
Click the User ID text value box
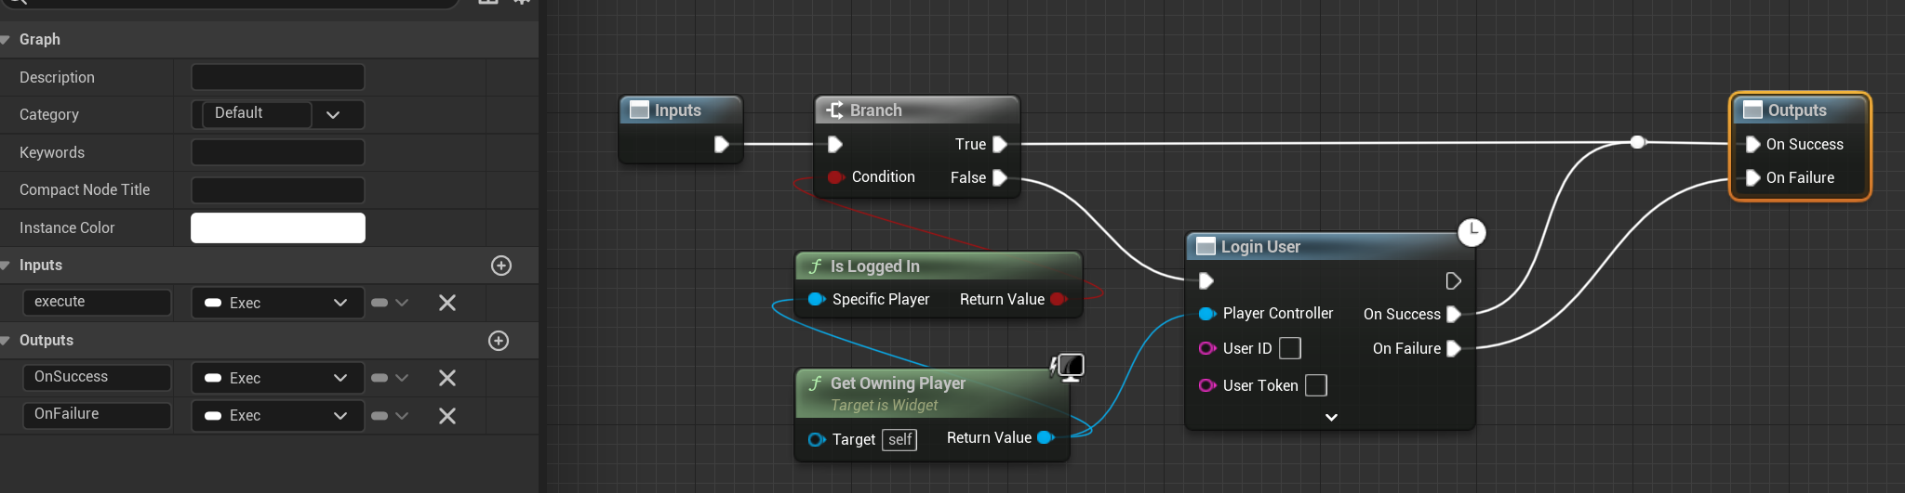(x=1290, y=348)
